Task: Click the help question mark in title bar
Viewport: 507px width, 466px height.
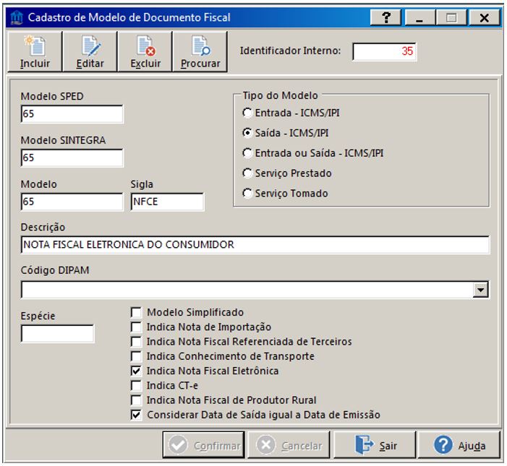Action: pyautogui.click(x=385, y=17)
